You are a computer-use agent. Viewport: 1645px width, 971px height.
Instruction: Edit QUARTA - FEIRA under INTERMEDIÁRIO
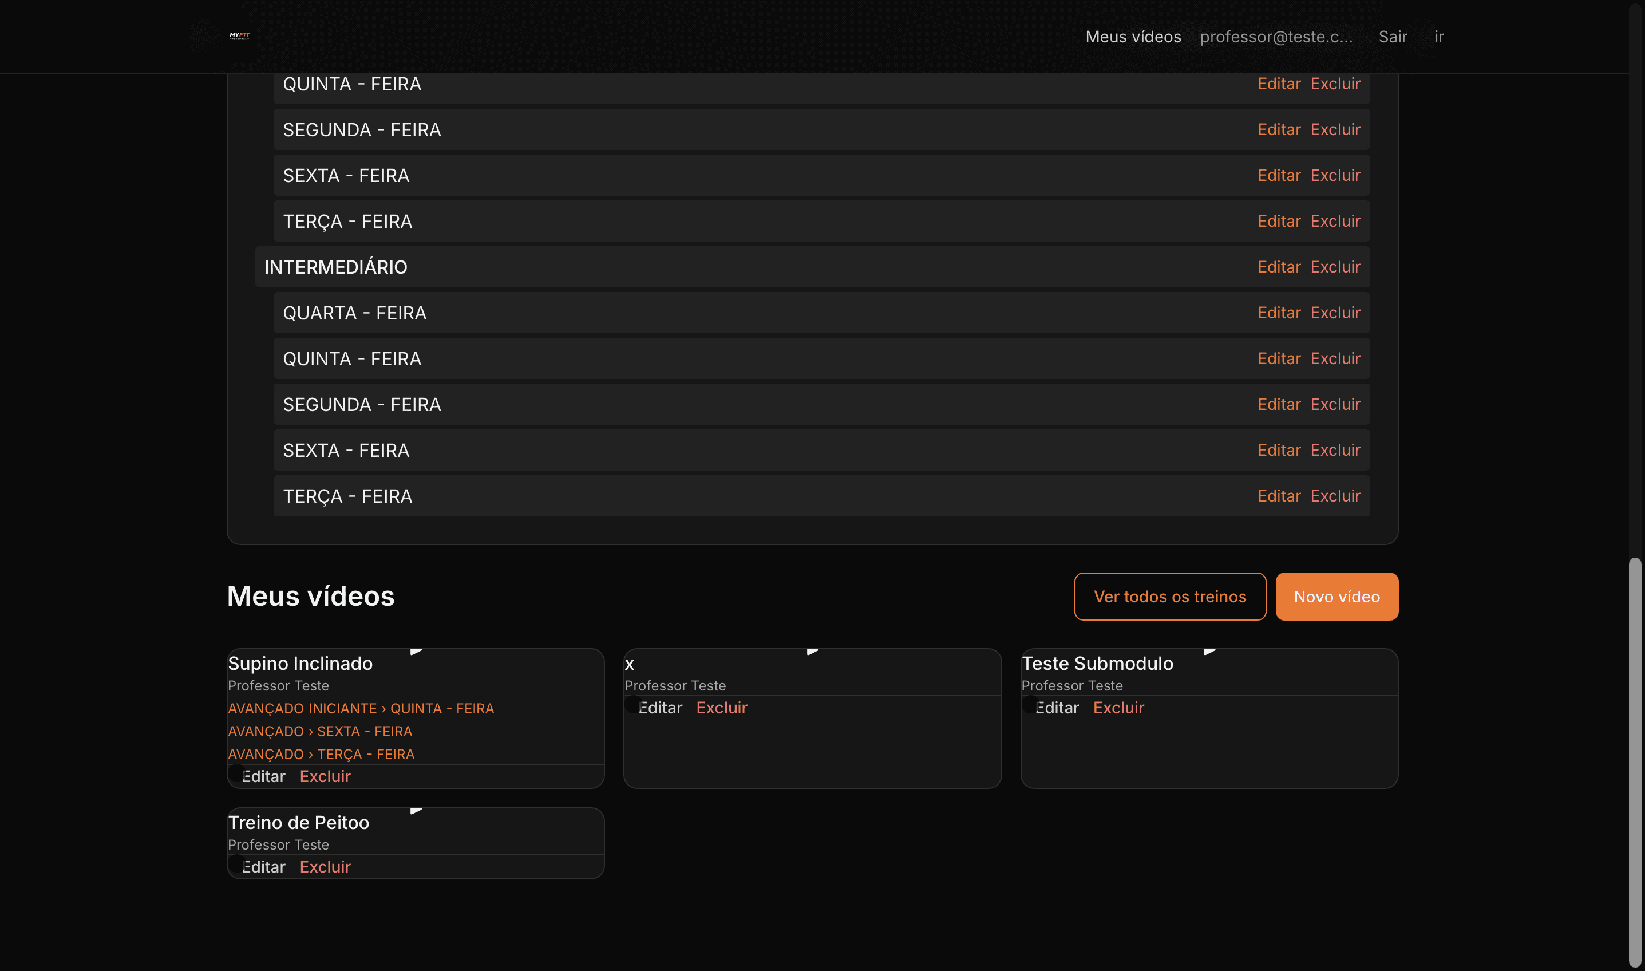(1279, 313)
